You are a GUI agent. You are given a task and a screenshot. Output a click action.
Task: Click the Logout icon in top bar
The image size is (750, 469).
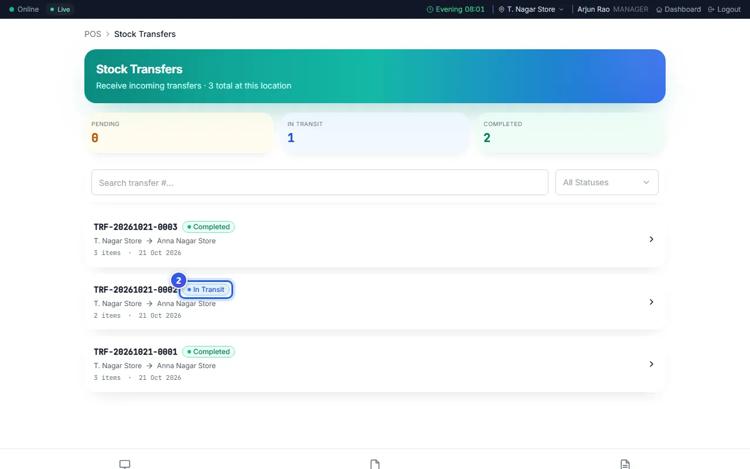[711, 9]
